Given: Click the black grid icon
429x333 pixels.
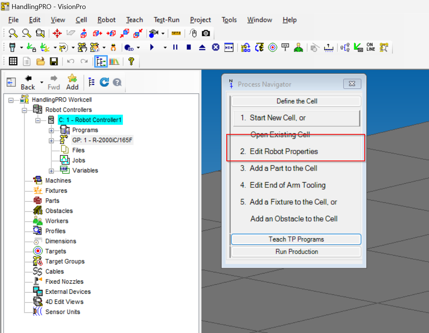Looking at the screenshot, I should (x=13, y=61).
